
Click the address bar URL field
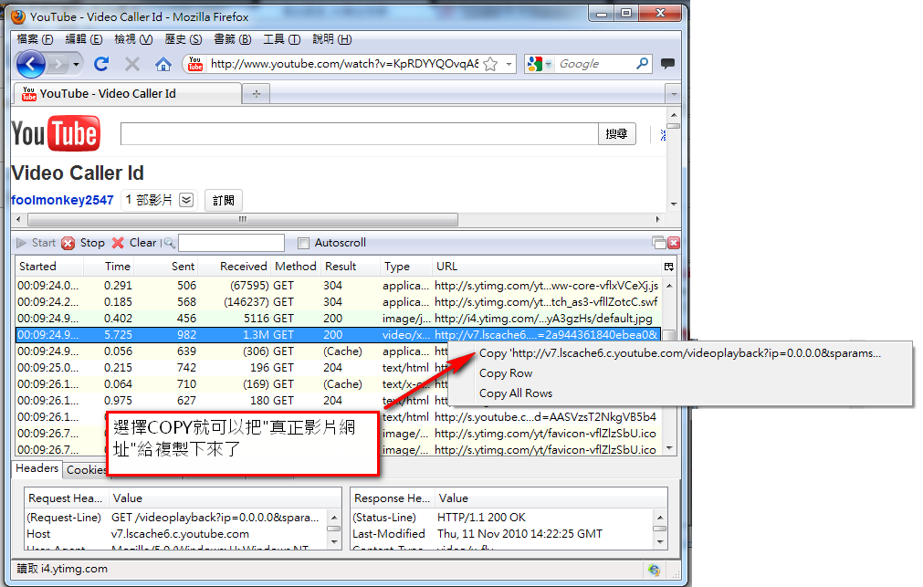point(344,64)
